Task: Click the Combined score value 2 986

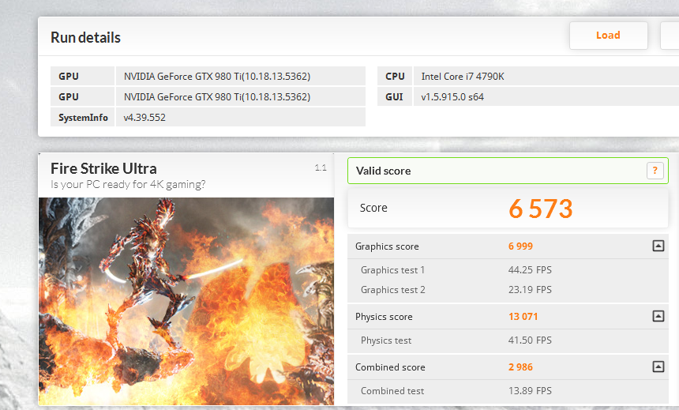Action: 520,367
